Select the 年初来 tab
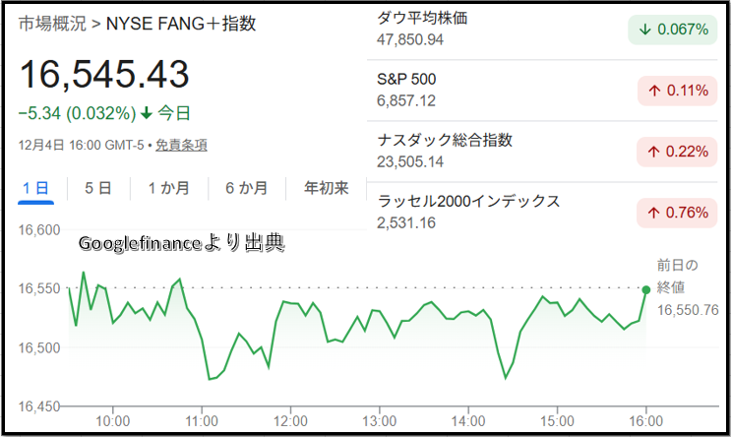Viewport: 731px width, 437px height. click(x=327, y=188)
